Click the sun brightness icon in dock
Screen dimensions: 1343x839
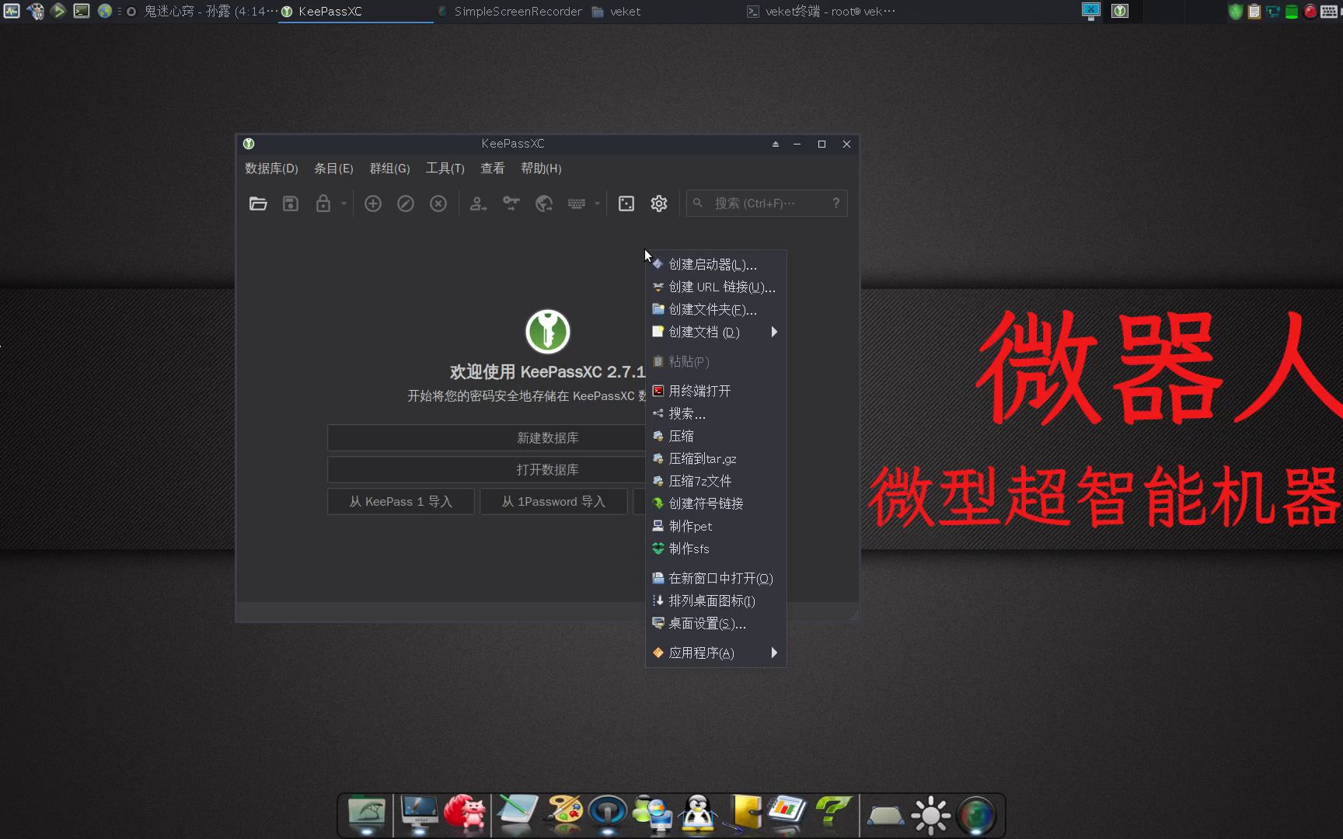point(931,816)
